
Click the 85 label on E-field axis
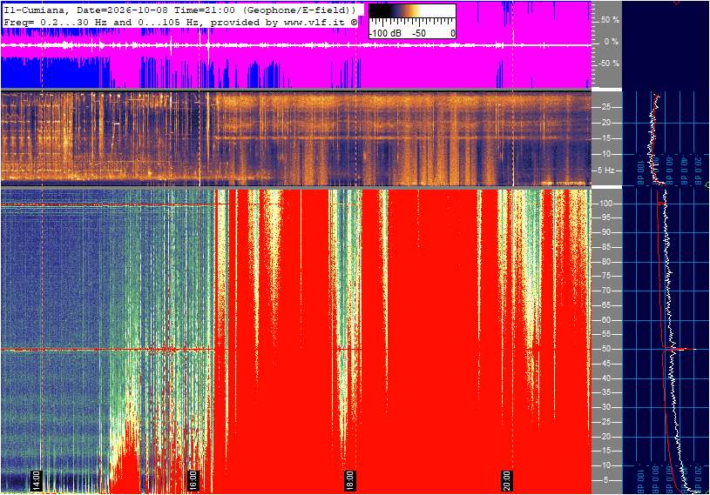pyautogui.click(x=605, y=247)
